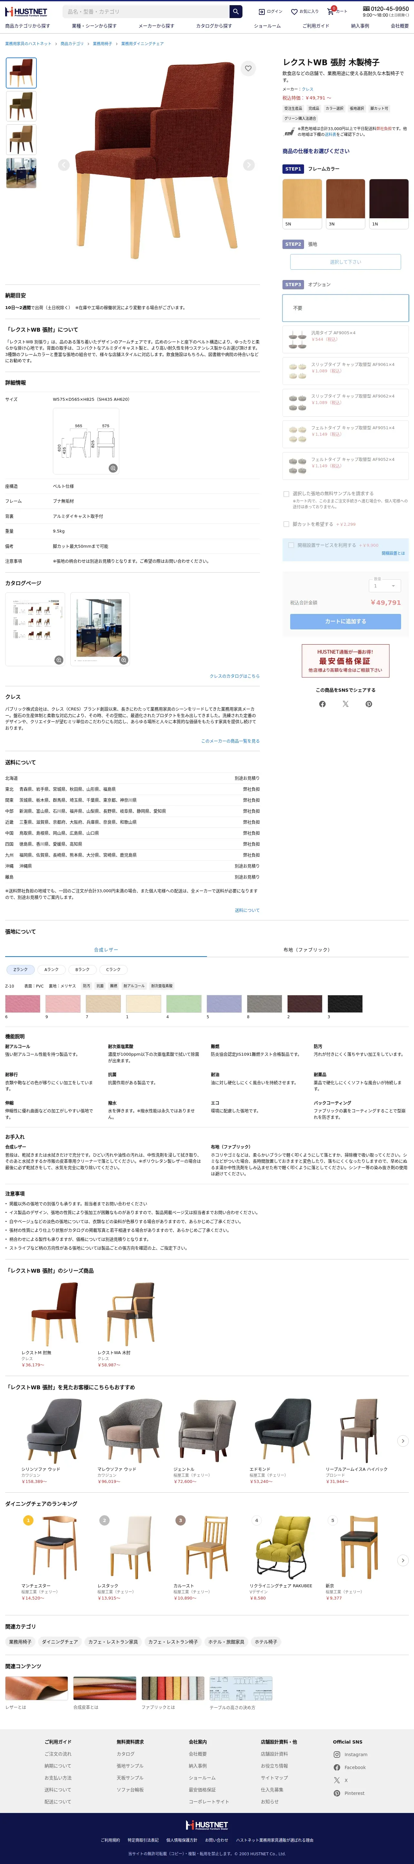The height and width of the screenshot is (1864, 414).
Task: Check 開梱設置サービスを利用する checkbox
Action: point(291,545)
